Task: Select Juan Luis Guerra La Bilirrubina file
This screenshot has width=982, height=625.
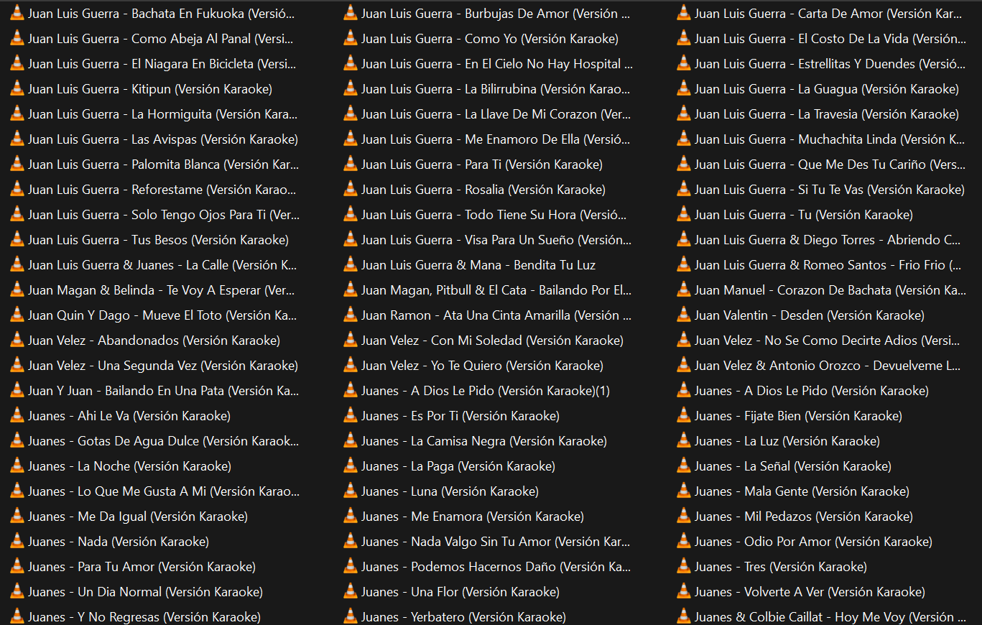Action: 496,89
